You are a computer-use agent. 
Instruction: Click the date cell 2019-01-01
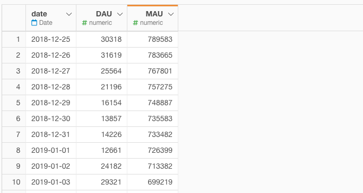coord(50,151)
